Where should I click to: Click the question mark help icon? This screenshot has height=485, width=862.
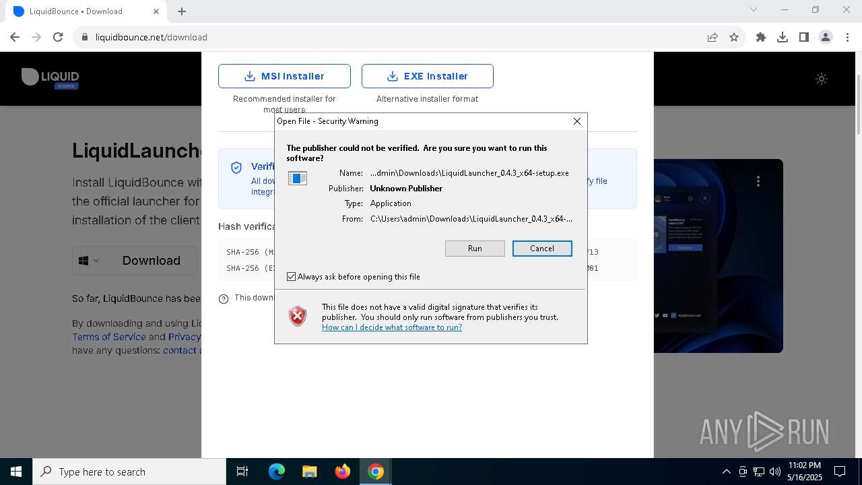(x=224, y=299)
